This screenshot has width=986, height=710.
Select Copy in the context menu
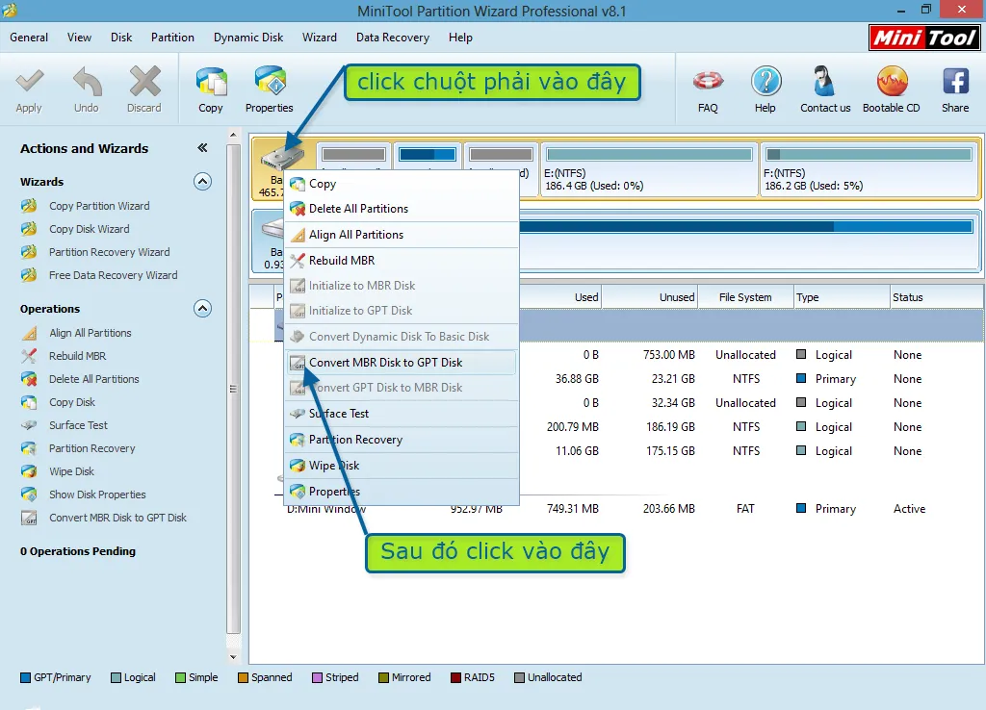coord(402,184)
